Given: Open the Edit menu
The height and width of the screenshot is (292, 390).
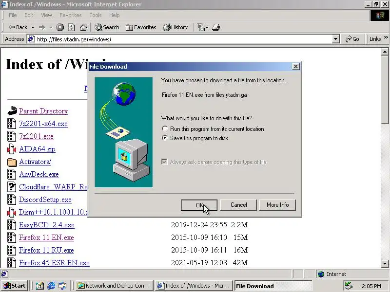Looking at the screenshot, I should click(x=29, y=15).
